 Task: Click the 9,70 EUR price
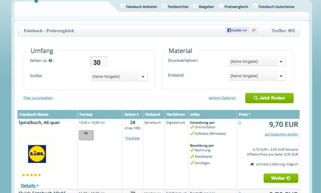[x=284, y=124]
